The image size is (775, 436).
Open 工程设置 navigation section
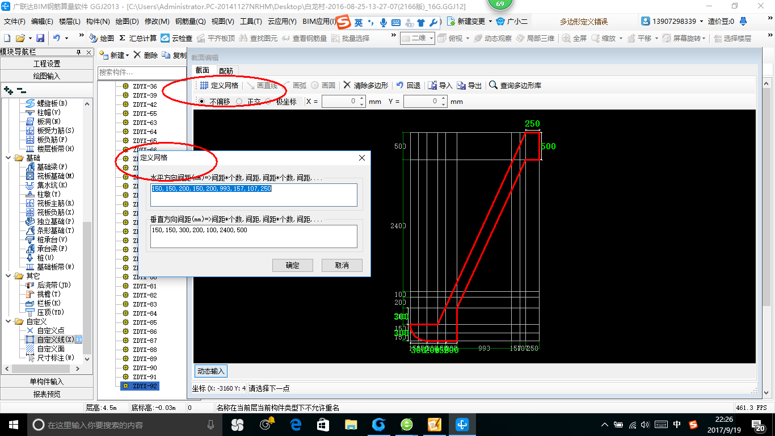point(47,64)
